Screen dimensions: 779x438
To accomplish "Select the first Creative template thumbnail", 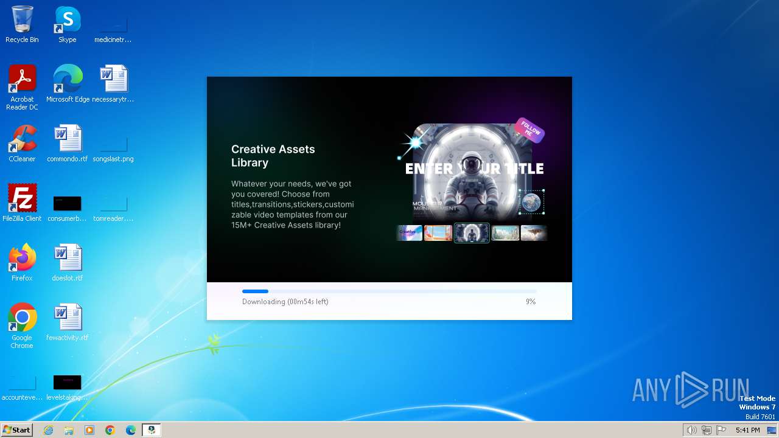I will [410, 232].
